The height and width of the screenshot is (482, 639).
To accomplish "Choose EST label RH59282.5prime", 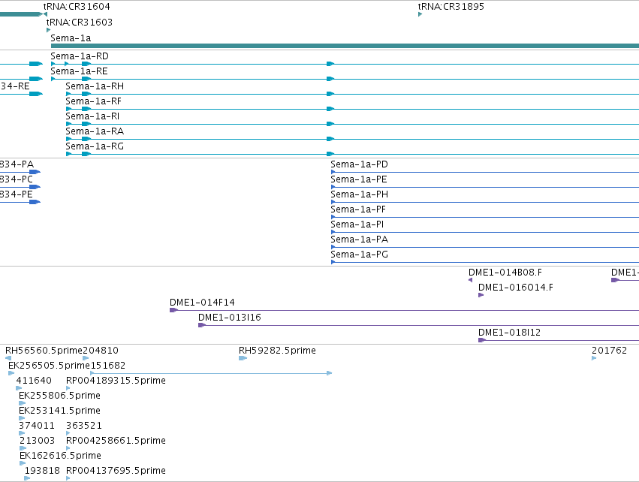I will pyautogui.click(x=277, y=351).
